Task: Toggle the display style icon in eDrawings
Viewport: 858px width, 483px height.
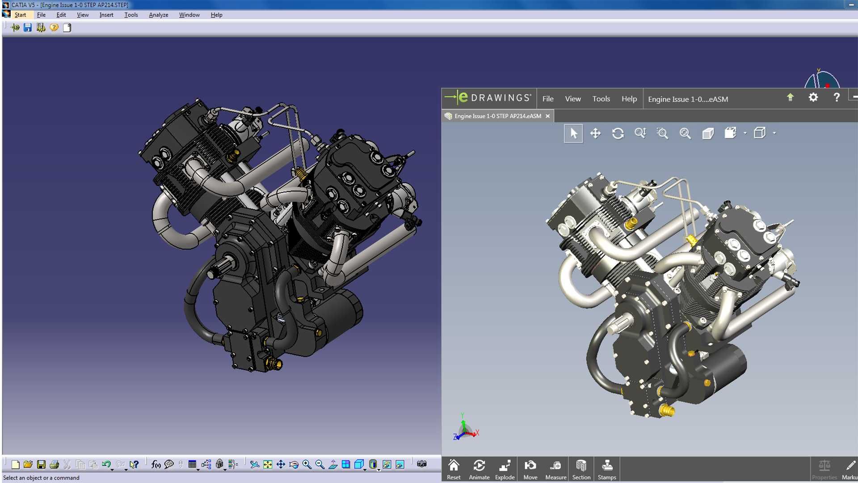Action: tap(760, 133)
